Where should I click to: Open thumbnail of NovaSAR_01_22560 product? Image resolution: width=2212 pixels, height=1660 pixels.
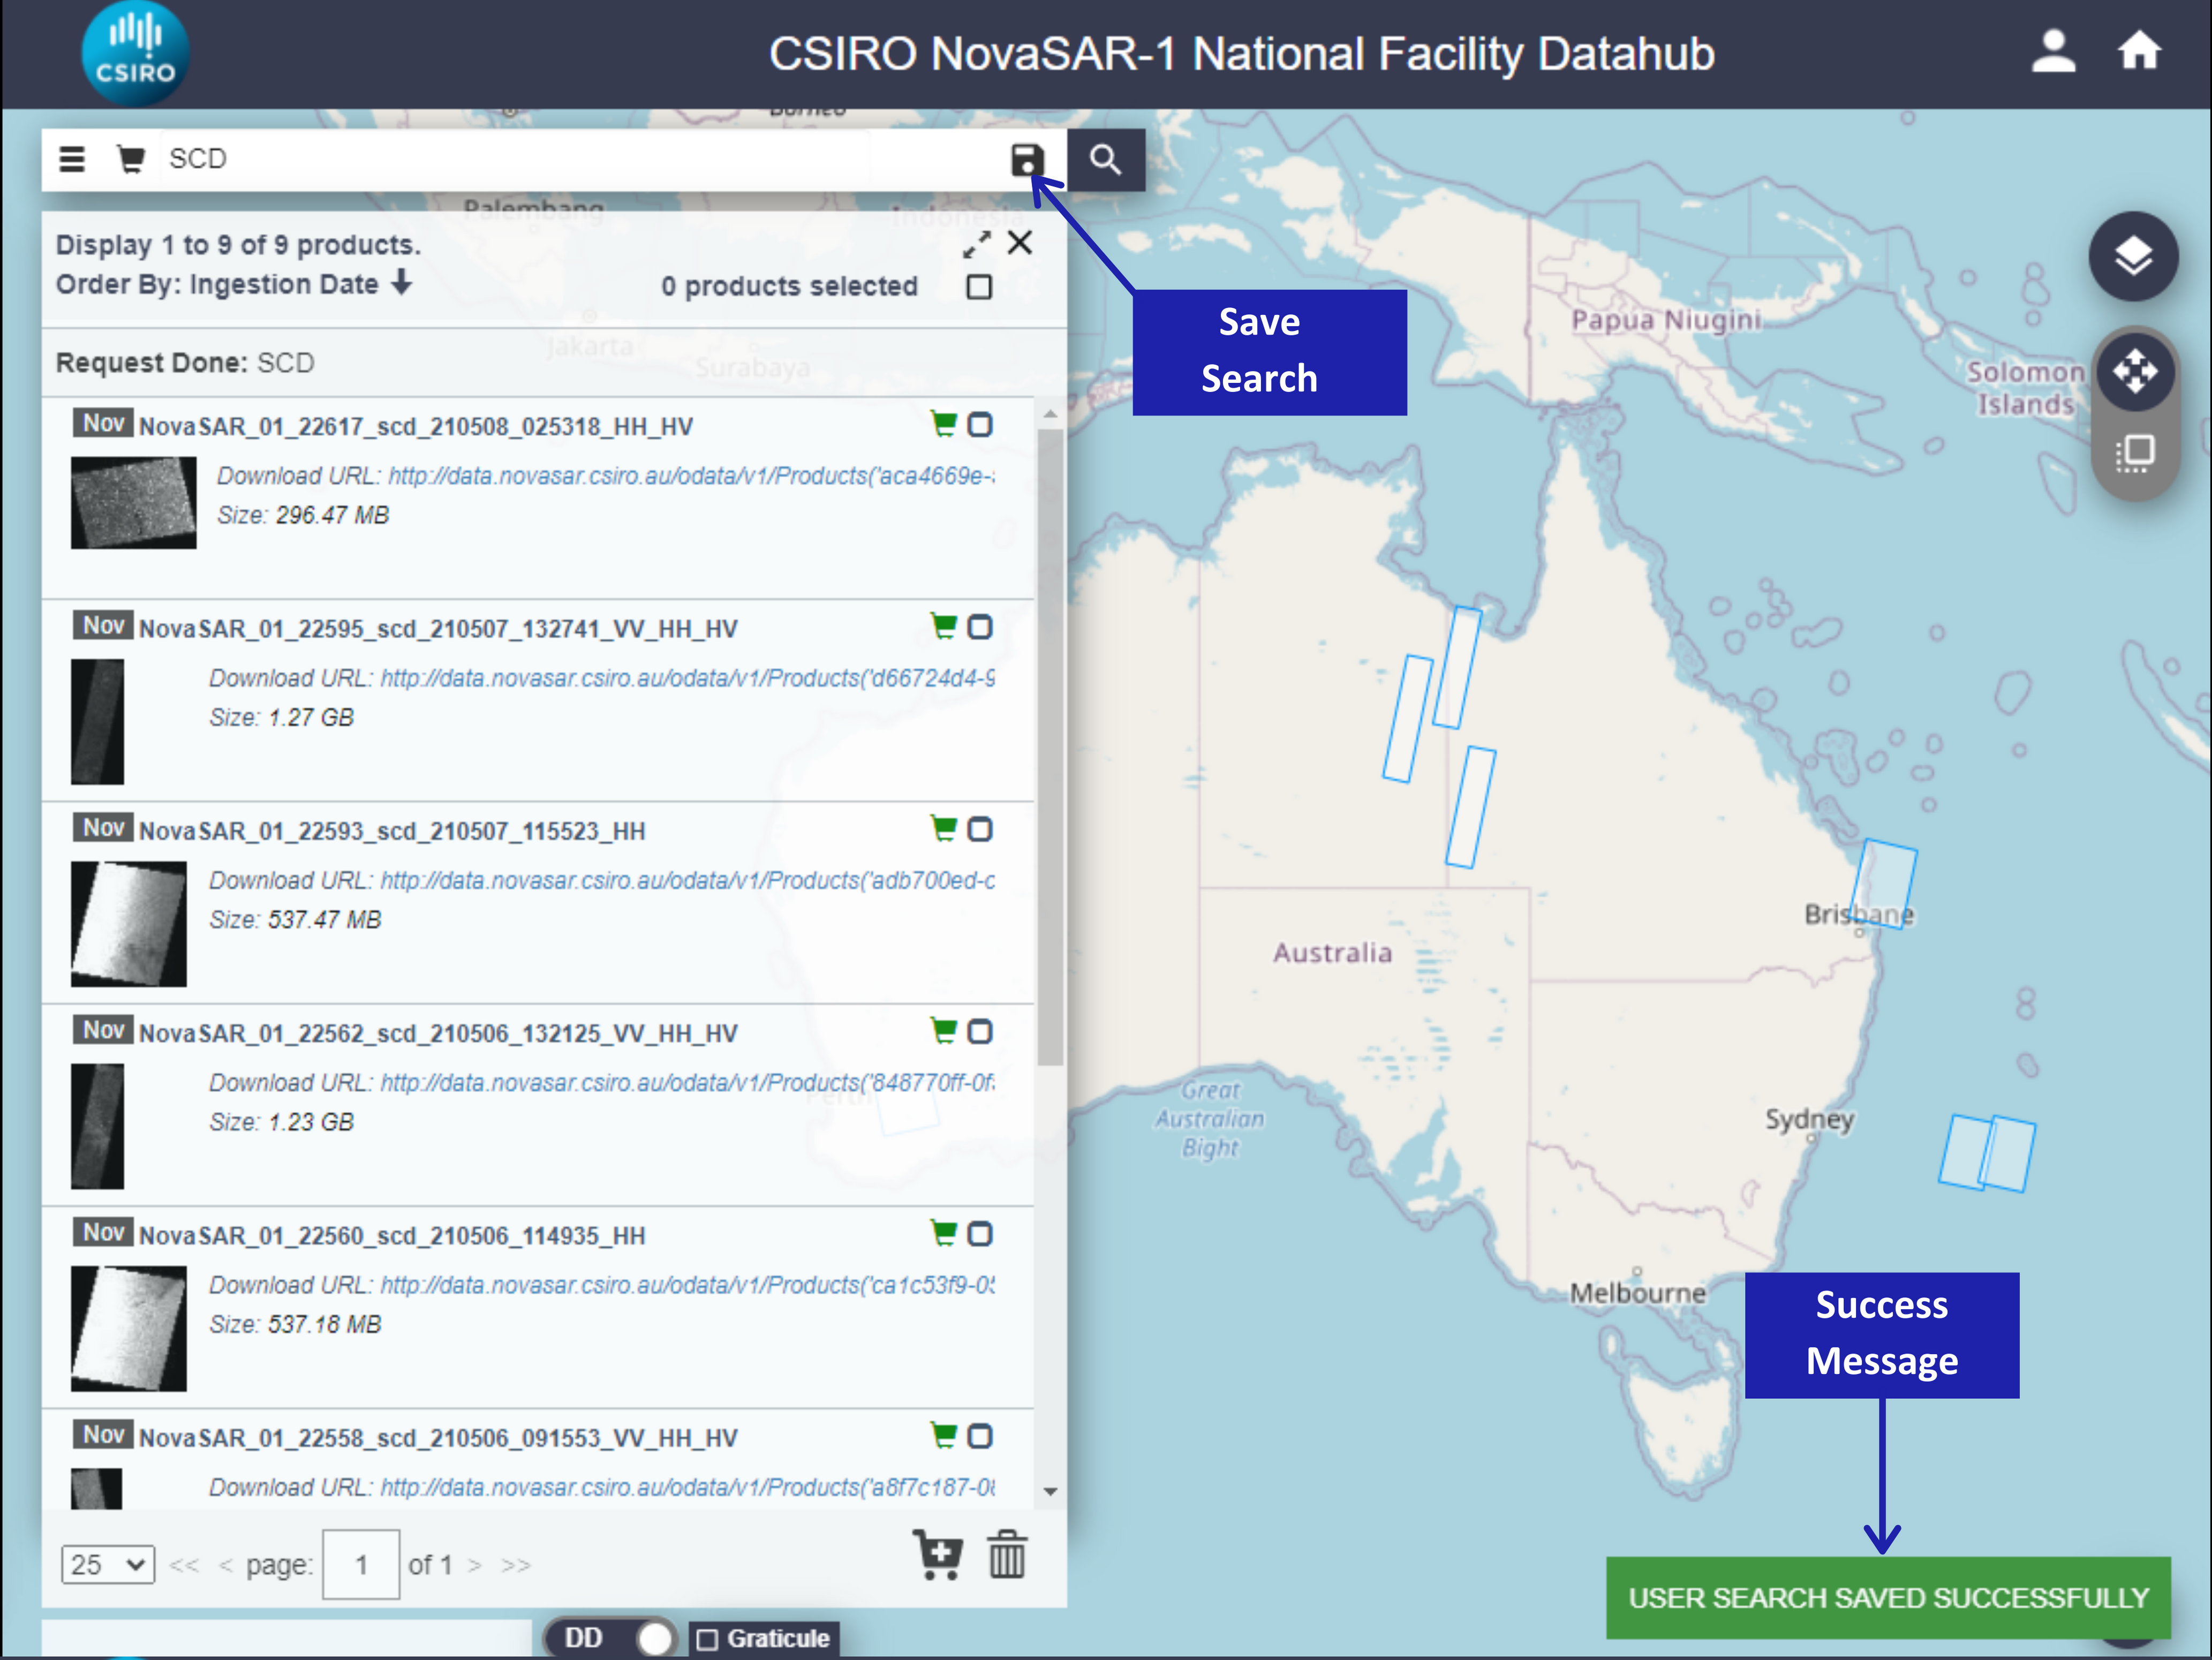tap(128, 1328)
